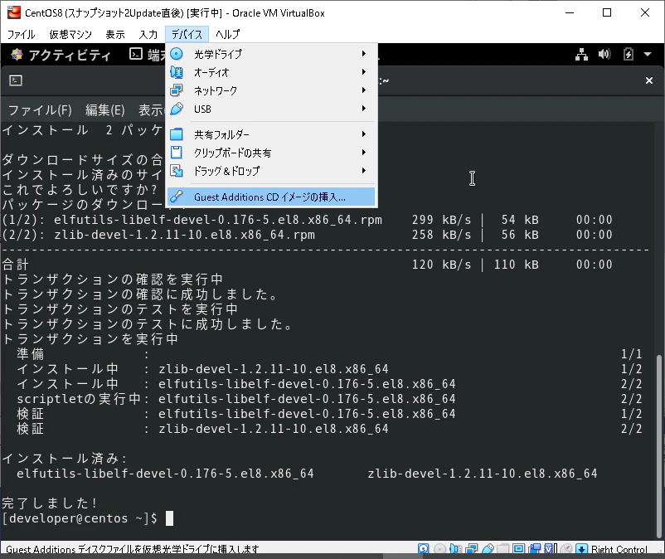
Task: Open the terminal 編集(E) menu
Action: tap(104, 110)
